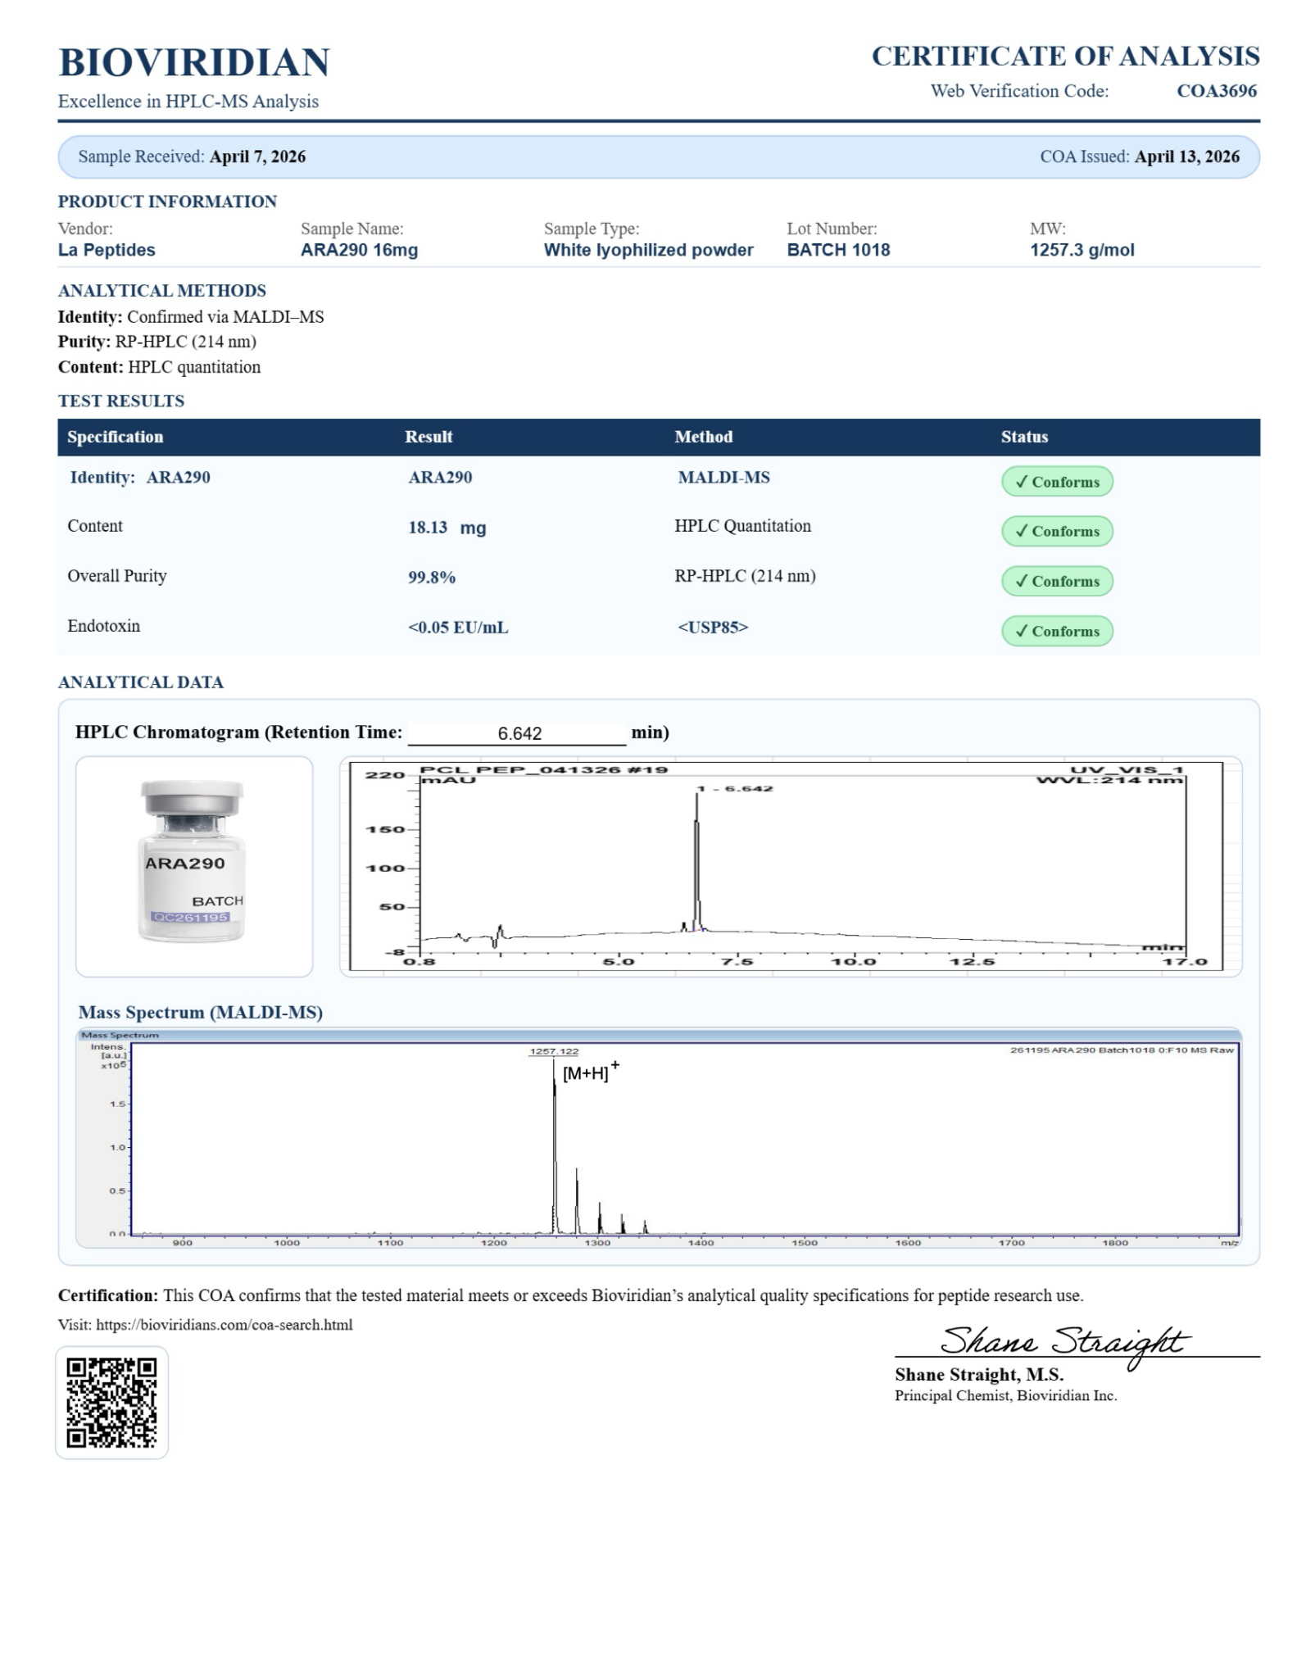Click the line "Content: HPLC quantitation"
Viewport: 1297px width, 1678px height.
coord(160,367)
